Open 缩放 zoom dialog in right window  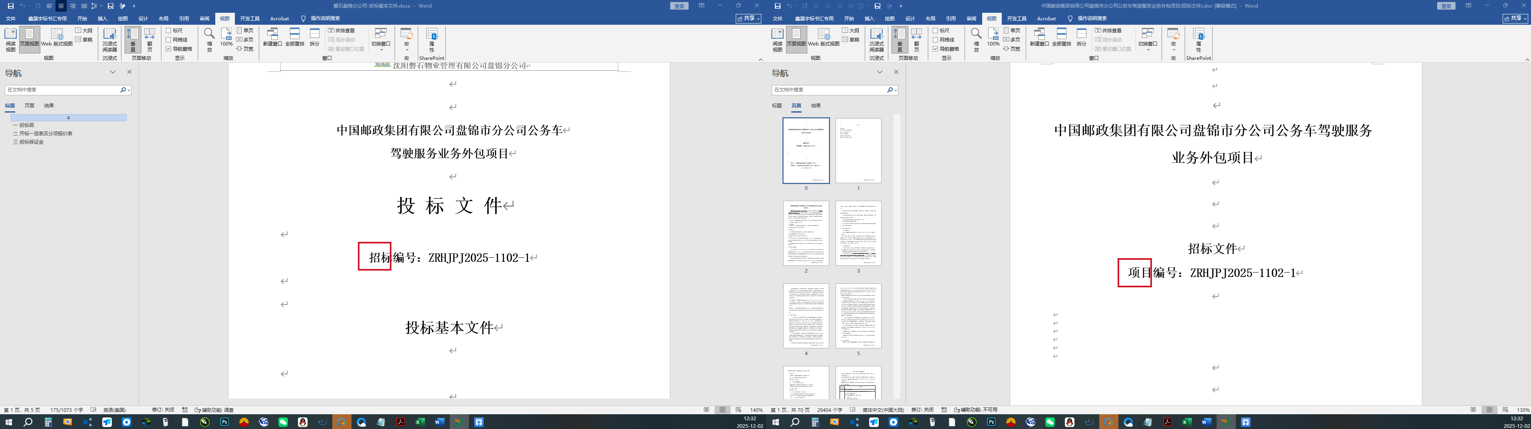pyautogui.click(x=976, y=40)
